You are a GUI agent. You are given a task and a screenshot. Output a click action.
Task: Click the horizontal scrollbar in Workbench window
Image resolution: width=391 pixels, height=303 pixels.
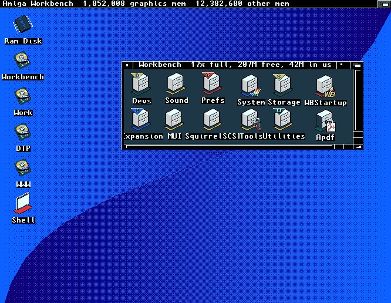coord(230,147)
